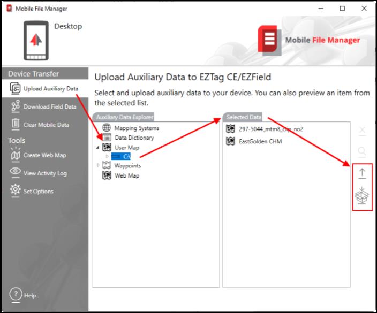Click the map icon beside 297-5044_mtm8_clip_no2
This screenshot has width=377, height=313.
(x=230, y=129)
